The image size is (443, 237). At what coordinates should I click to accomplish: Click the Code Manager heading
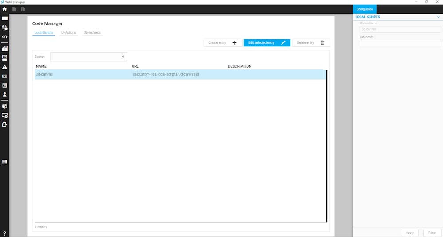(x=47, y=23)
